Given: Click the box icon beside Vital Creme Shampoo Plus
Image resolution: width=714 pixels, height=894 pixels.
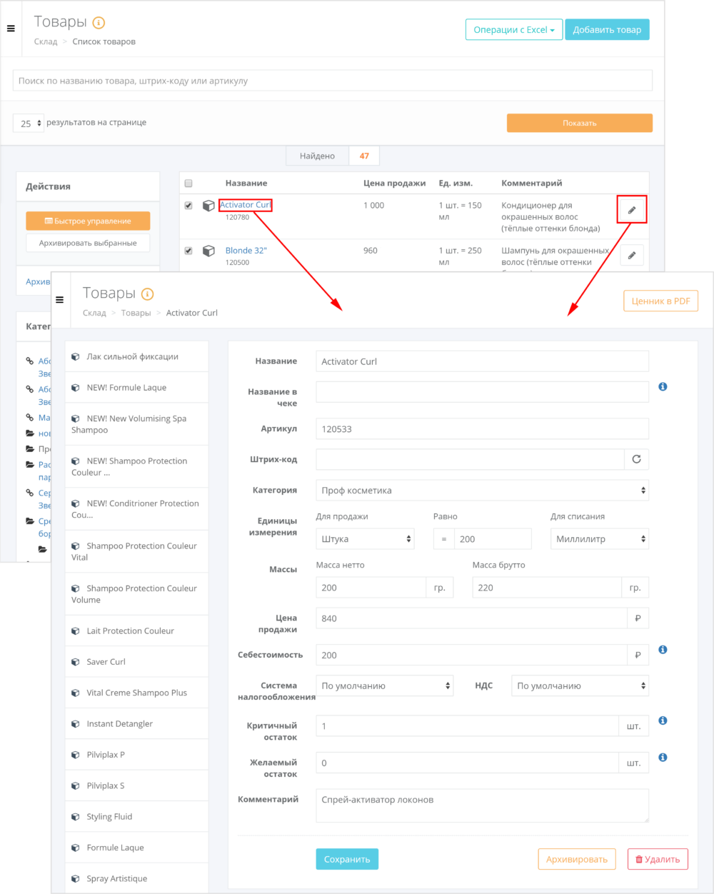Looking at the screenshot, I should [x=76, y=693].
